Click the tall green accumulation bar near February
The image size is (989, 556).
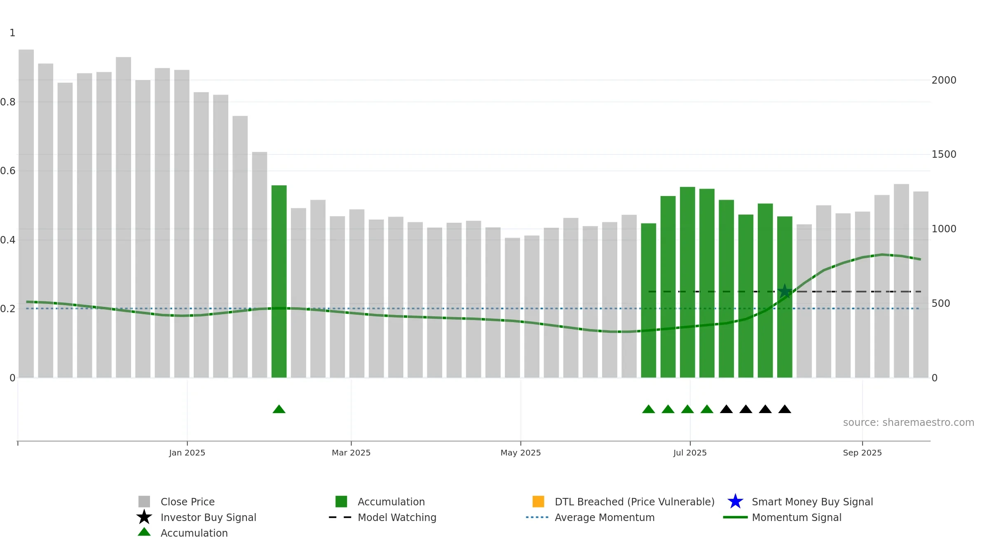279,281
